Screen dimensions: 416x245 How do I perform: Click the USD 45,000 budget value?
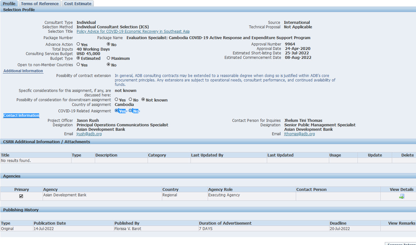88,54
